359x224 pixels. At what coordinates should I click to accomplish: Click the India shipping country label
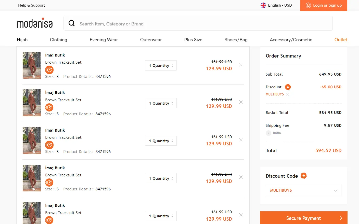point(277,133)
